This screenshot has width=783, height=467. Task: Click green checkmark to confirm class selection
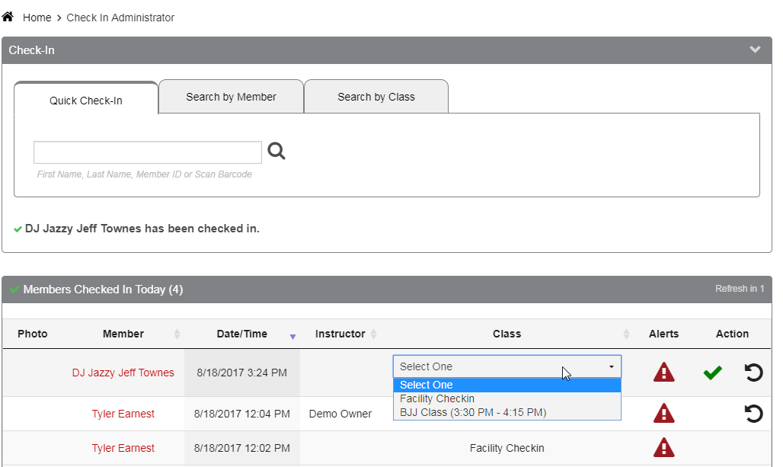[712, 373]
